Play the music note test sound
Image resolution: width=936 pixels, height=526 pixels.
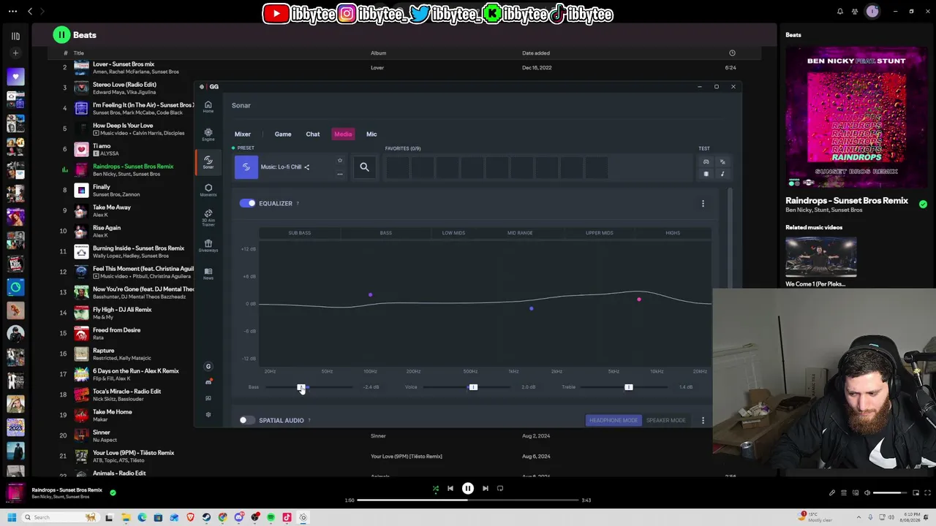coord(722,174)
